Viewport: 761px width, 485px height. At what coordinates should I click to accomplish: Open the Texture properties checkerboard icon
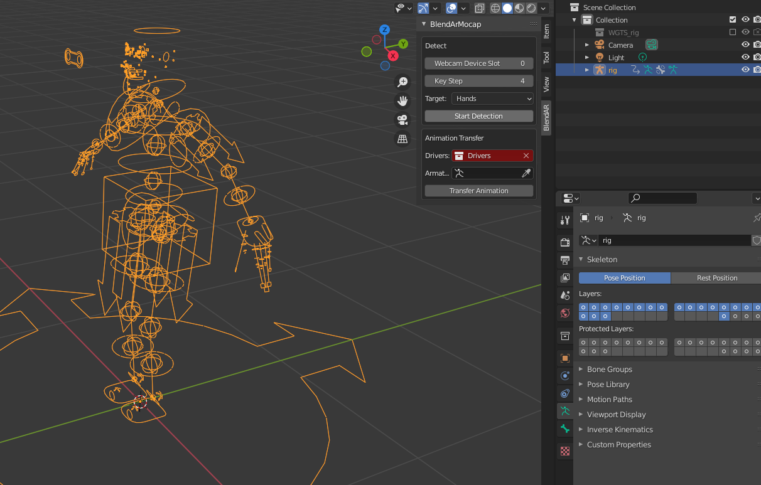[x=565, y=450]
